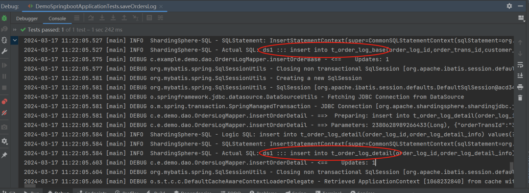Open the blue chevron dropdown left of console
This screenshot has height=193, width=529.
(x=15, y=41)
